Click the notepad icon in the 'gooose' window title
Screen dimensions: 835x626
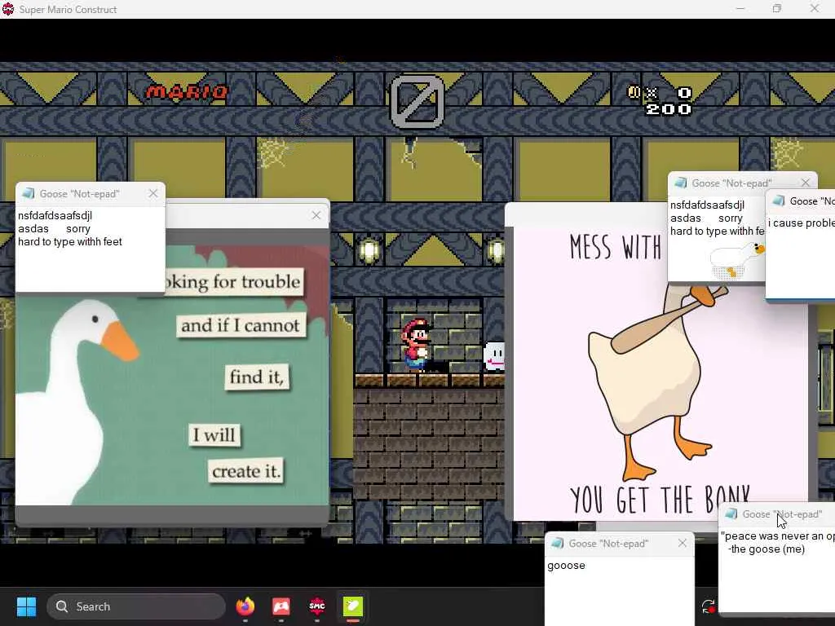[558, 543]
